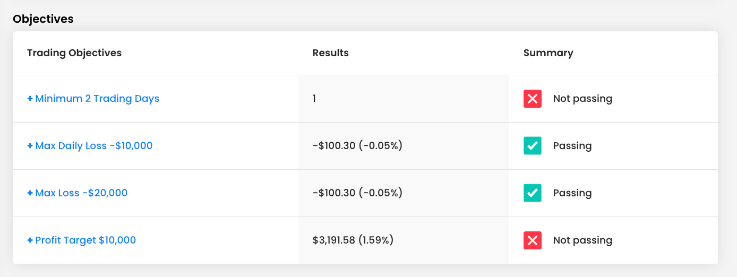Click Passing text in Max Daily Loss row
The width and height of the screenshot is (737, 277).
tap(572, 146)
